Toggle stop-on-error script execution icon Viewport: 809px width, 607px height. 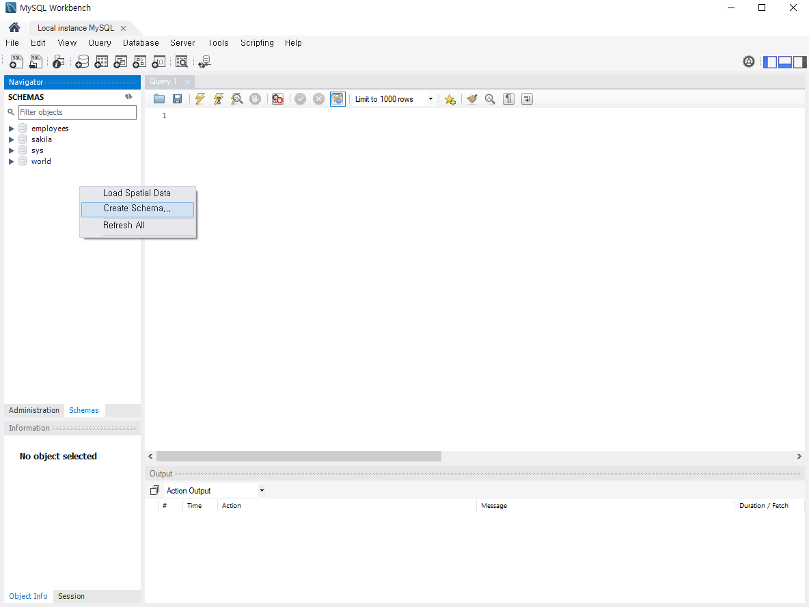tap(277, 99)
